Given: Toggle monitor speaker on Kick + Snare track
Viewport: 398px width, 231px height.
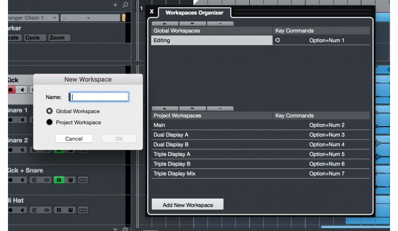Looking at the screenshot, I should (x=22, y=180).
